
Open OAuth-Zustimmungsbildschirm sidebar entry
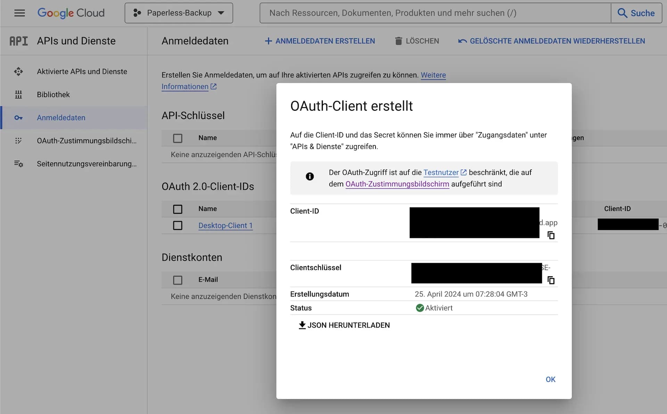point(74,141)
